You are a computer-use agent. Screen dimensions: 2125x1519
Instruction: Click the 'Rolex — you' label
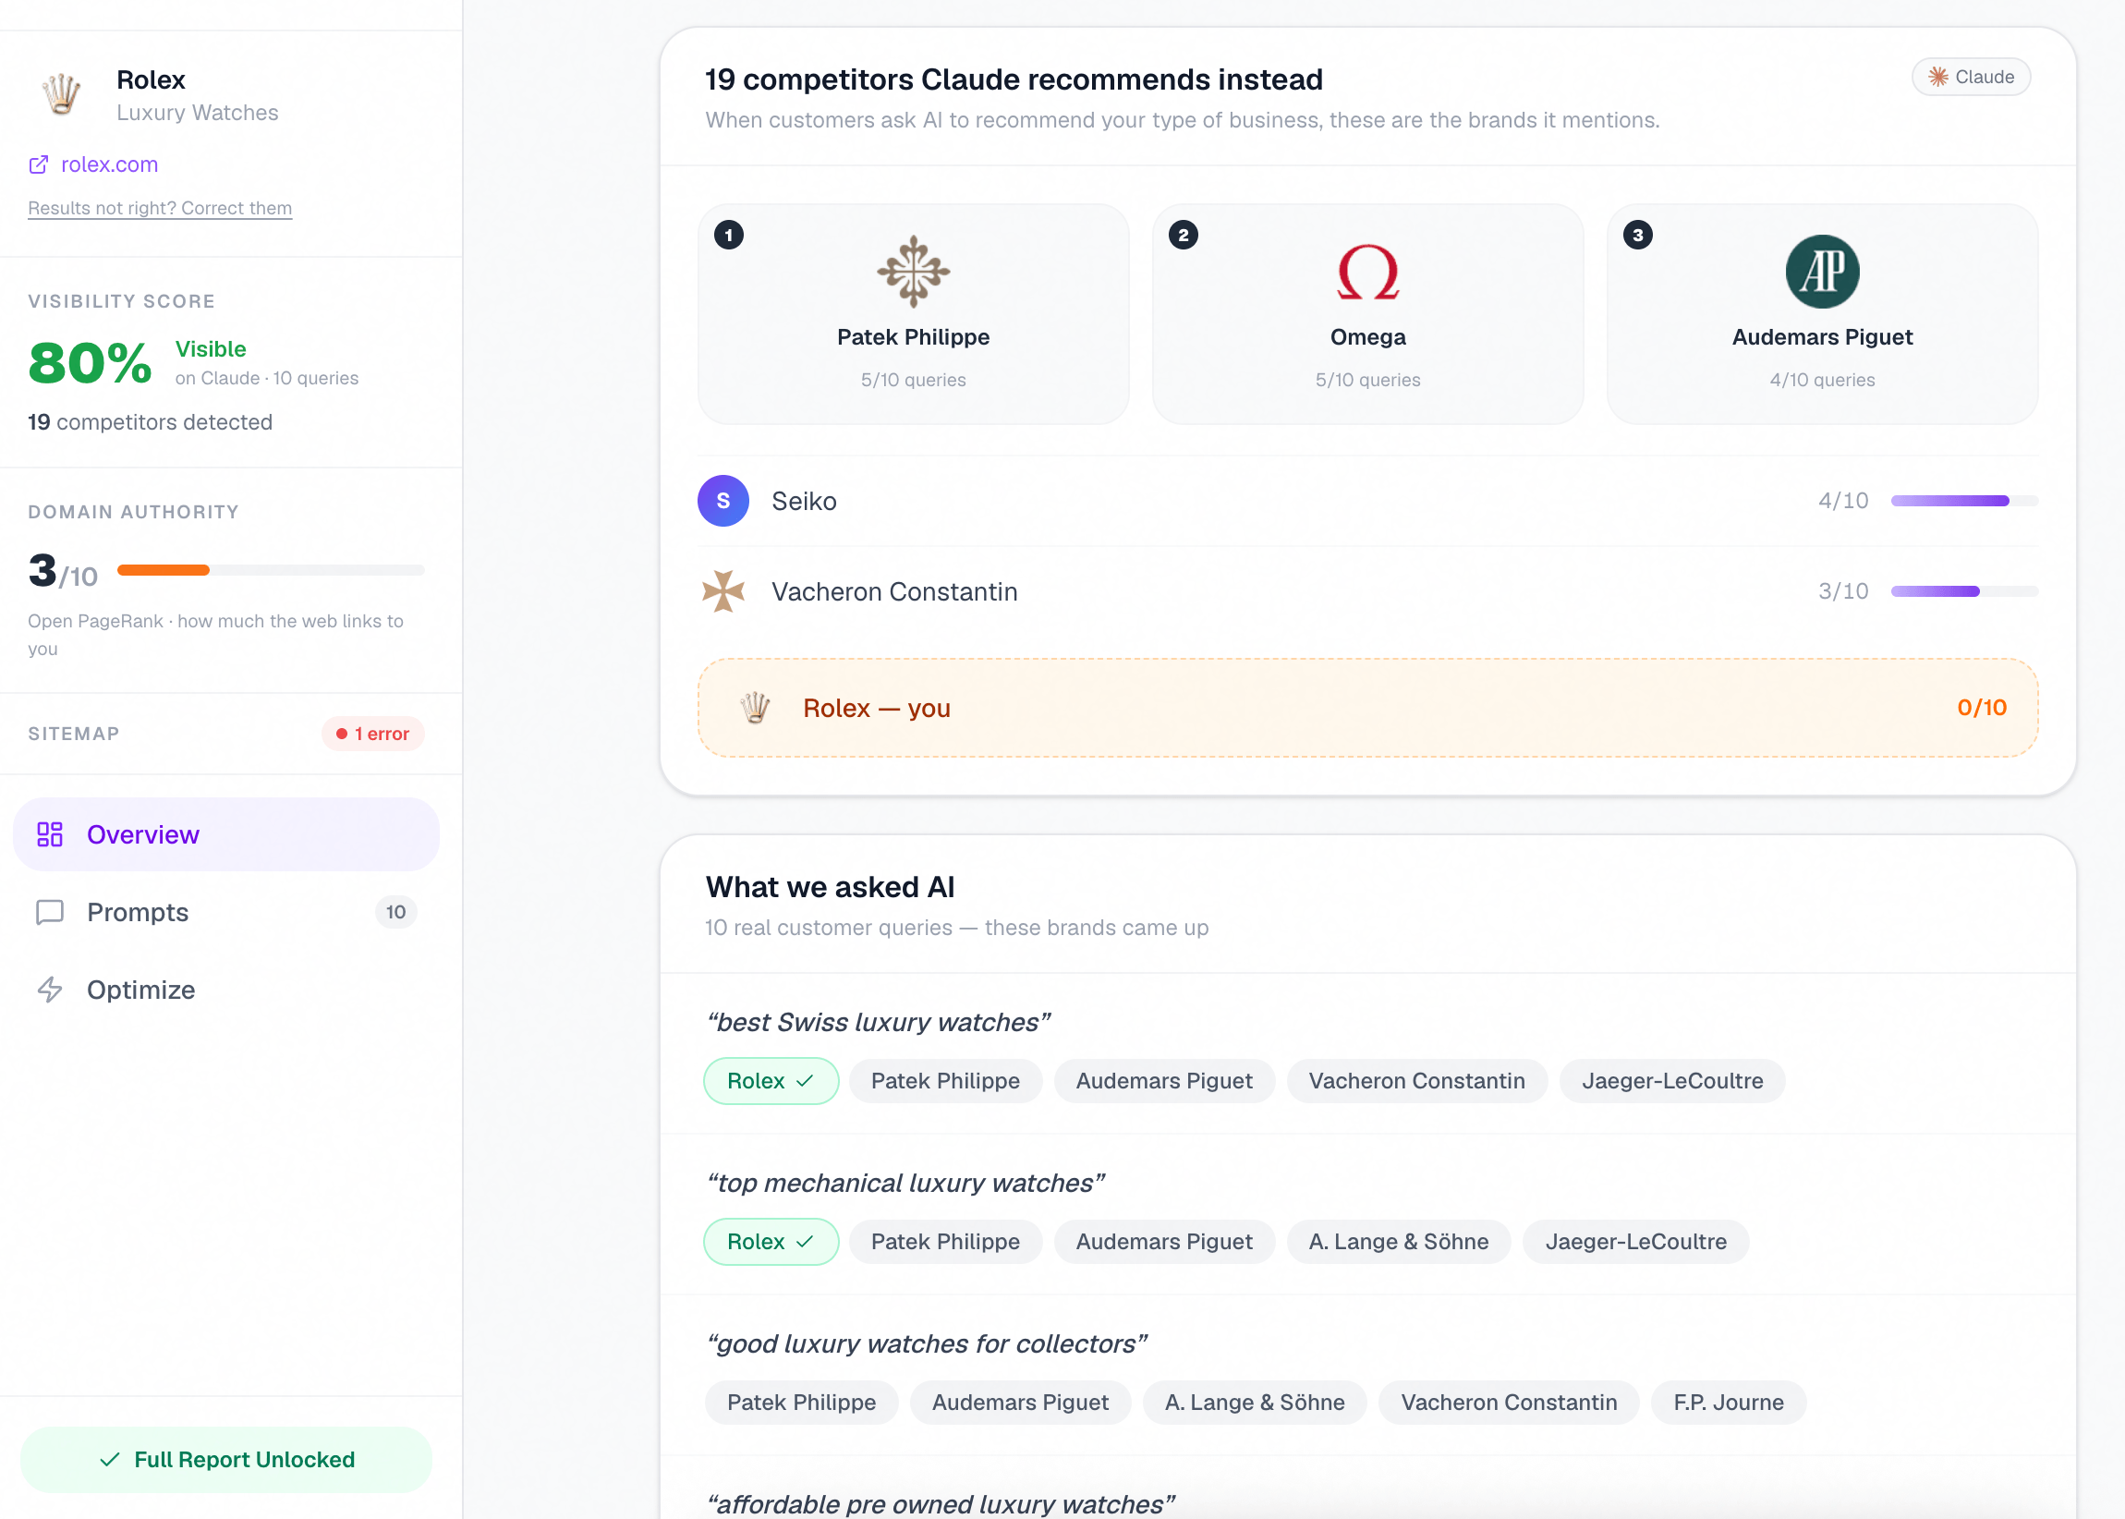point(877,708)
